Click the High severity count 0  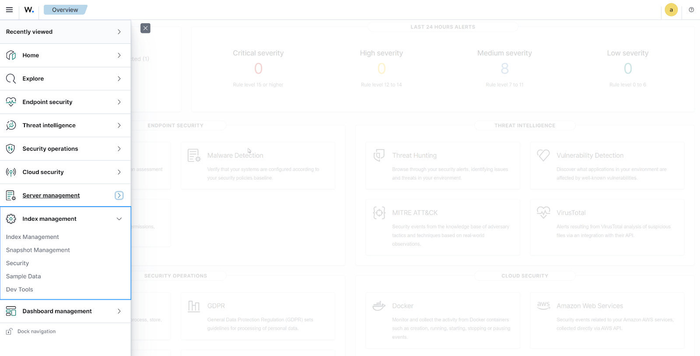(x=381, y=69)
